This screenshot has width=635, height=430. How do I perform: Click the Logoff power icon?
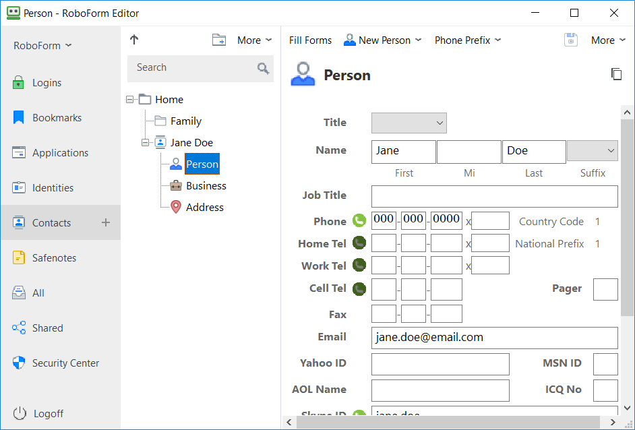pos(20,413)
